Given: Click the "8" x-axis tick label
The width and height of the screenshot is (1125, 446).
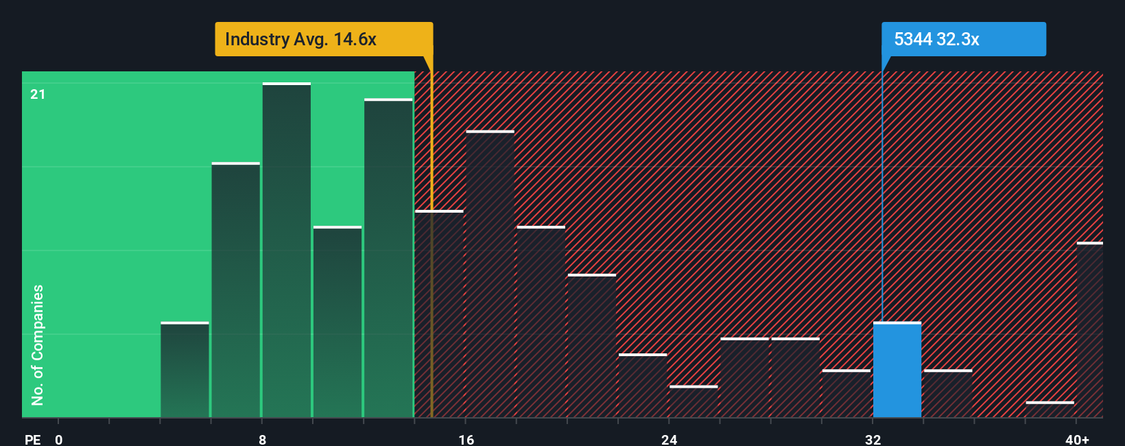Looking at the screenshot, I should [263, 440].
